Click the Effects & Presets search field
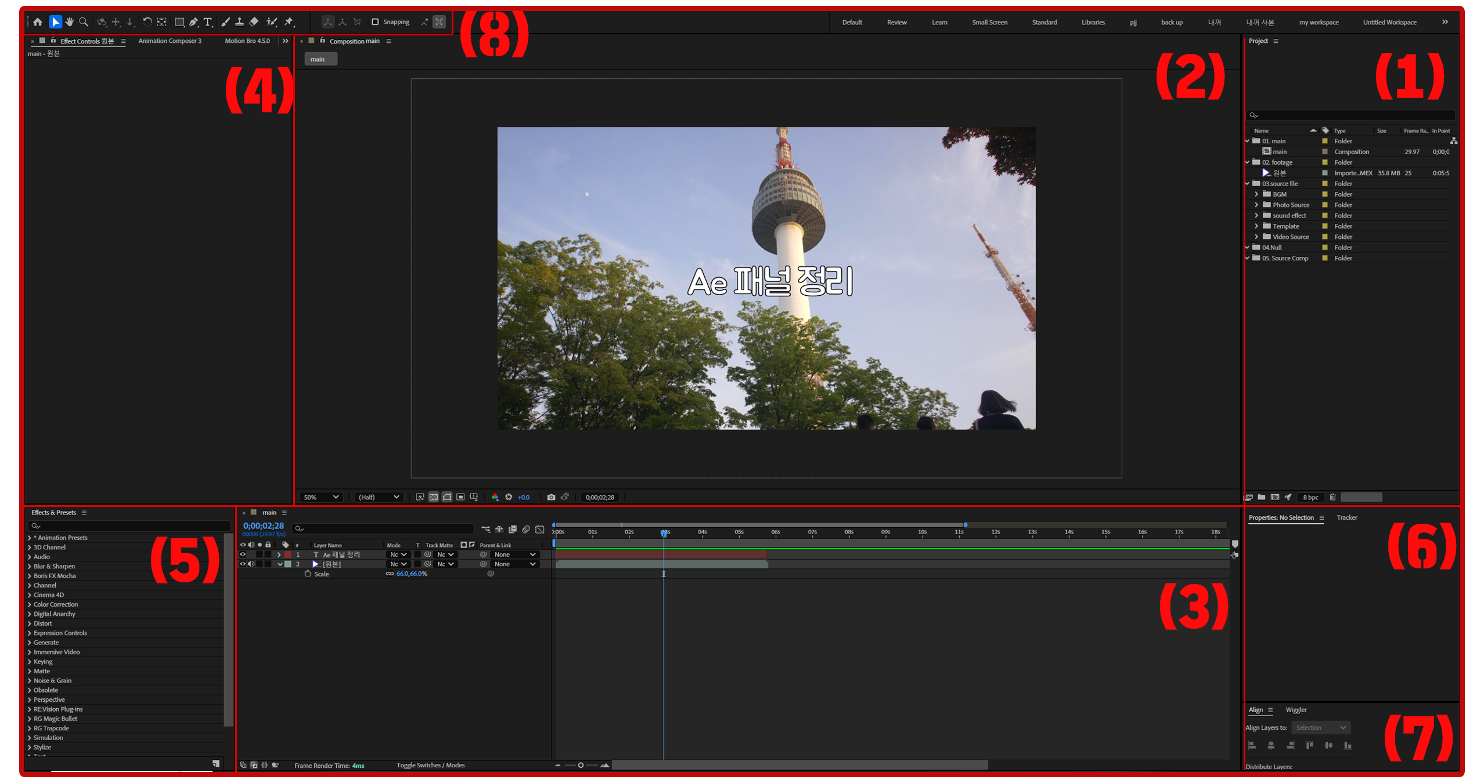The height and width of the screenshot is (783, 1484). click(129, 525)
